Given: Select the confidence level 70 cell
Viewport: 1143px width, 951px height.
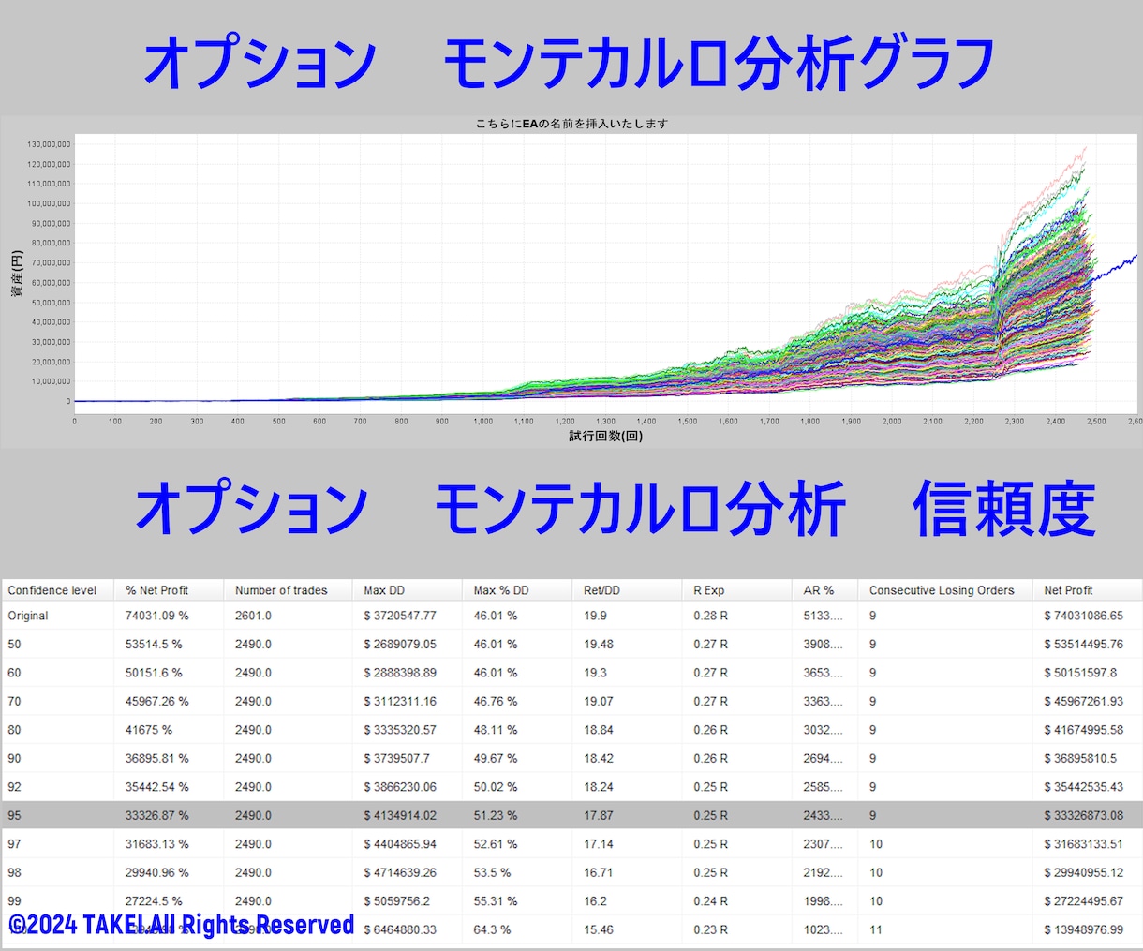Looking at the screenshot, I should [x=14, y=701].
